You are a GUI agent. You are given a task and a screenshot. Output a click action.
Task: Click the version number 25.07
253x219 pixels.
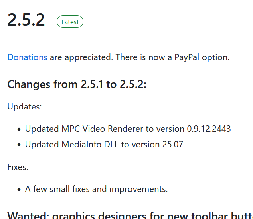(173, 144)
